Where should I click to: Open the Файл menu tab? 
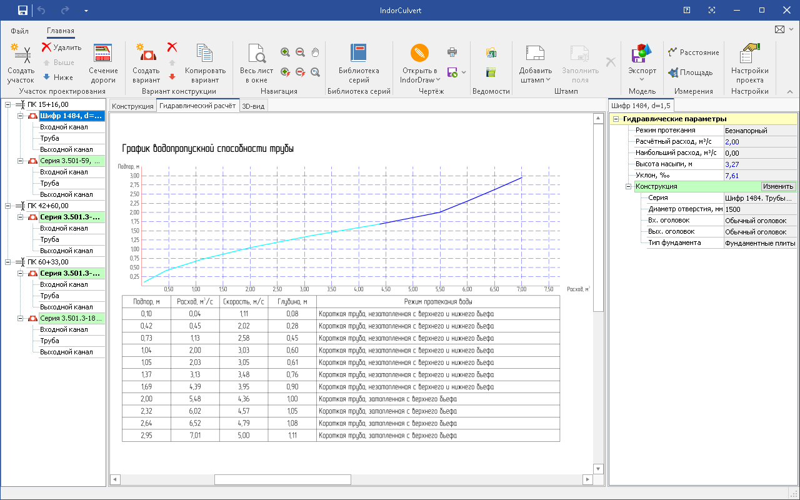point(19,31)
